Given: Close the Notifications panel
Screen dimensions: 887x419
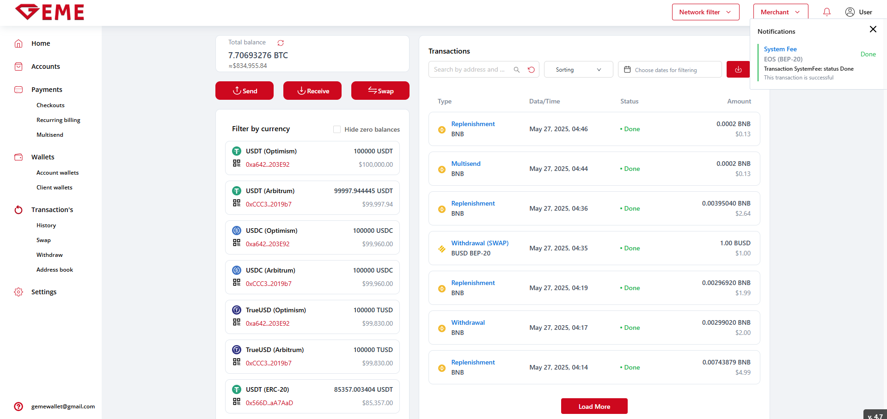Looking at the screenshot, I should pos(873,30).
